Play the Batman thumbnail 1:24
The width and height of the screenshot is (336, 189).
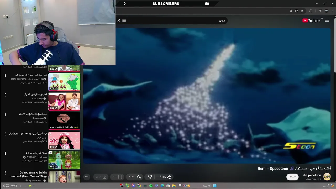[64, 121]
